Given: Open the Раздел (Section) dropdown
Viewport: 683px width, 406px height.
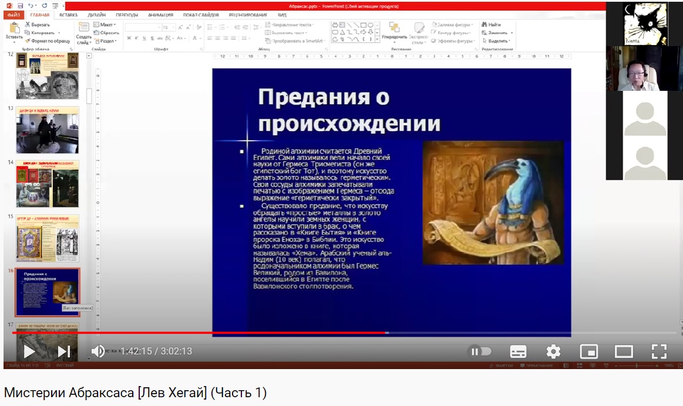Looking at the screenshot, I should (x=105, y=41).
